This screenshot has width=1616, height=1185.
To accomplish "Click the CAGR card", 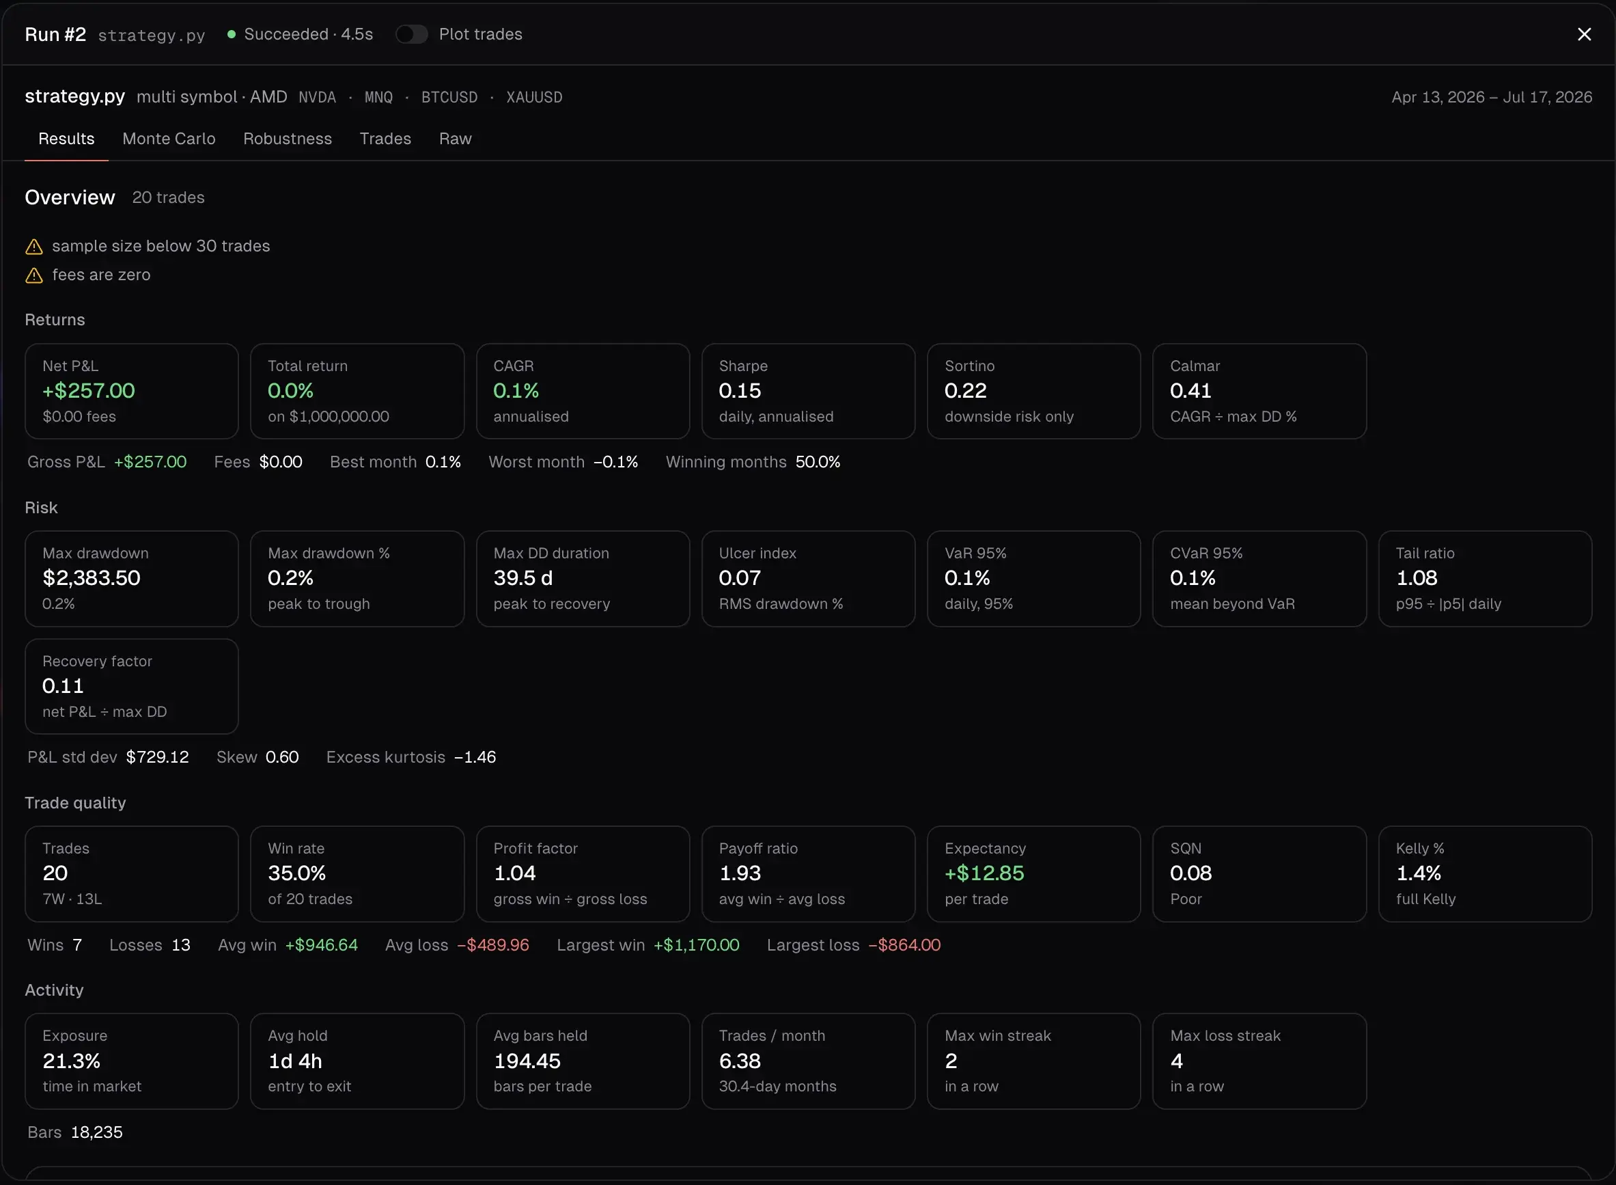I will pos(583,391).
